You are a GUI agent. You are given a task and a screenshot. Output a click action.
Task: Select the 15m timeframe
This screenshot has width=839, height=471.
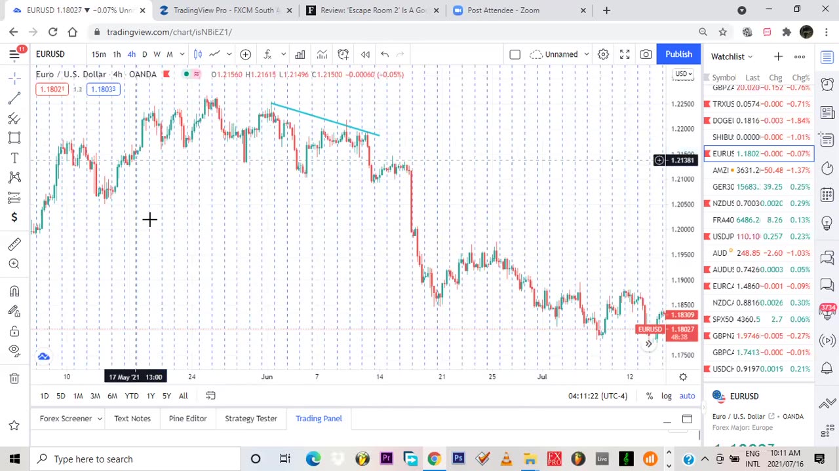(x=98, y=54)
